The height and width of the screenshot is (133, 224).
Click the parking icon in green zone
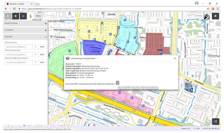tap(69, 51)
